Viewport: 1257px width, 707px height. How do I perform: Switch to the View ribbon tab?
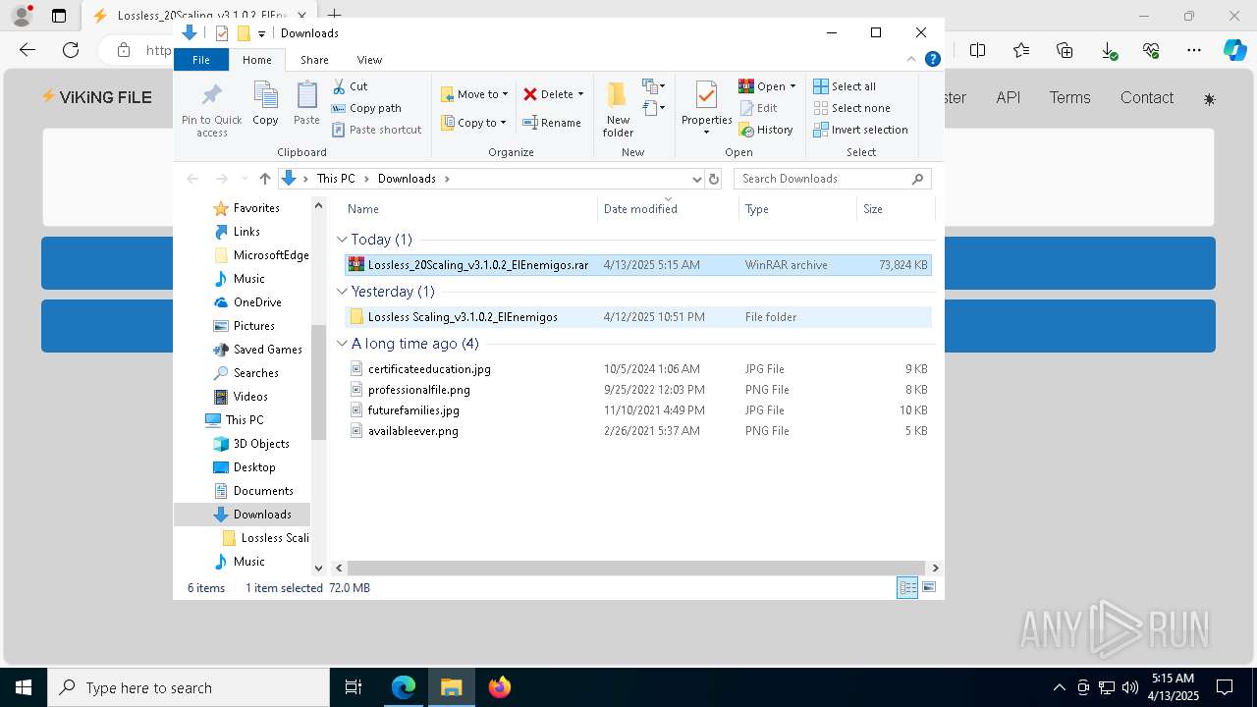point(369,60)
